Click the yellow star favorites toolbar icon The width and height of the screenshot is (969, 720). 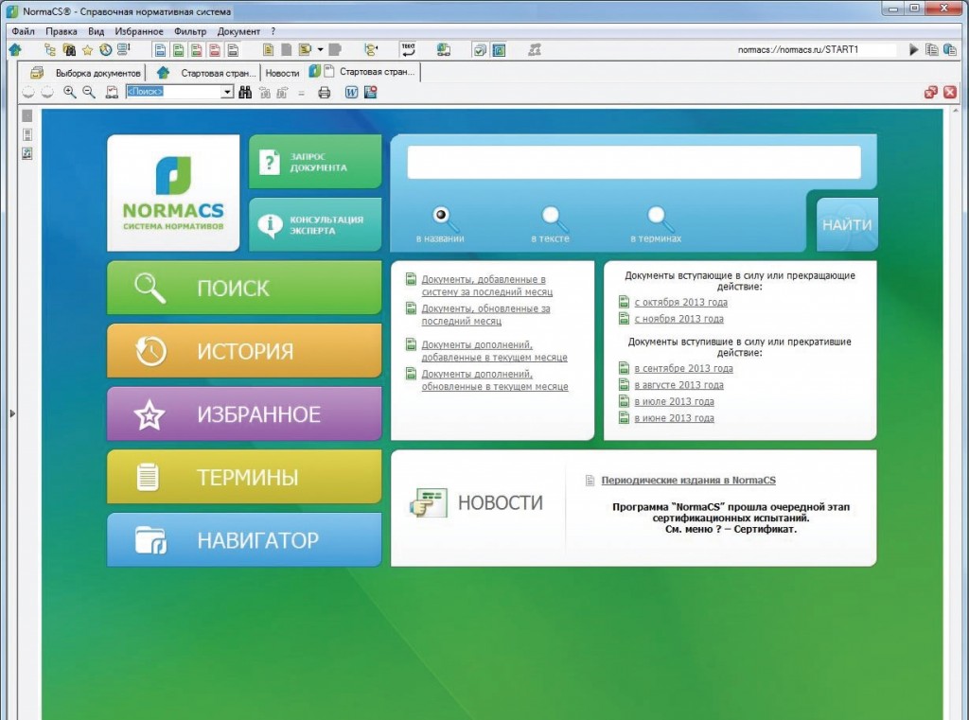(x=87, y=50)
